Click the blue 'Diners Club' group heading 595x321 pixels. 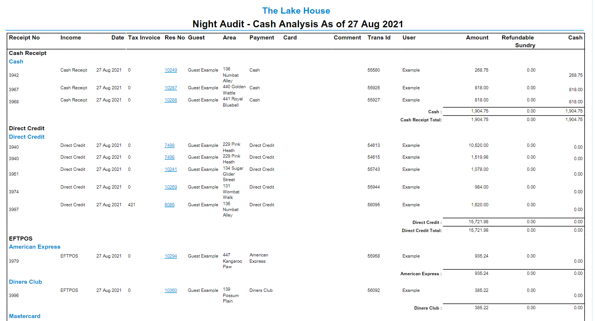coord(25,282)
